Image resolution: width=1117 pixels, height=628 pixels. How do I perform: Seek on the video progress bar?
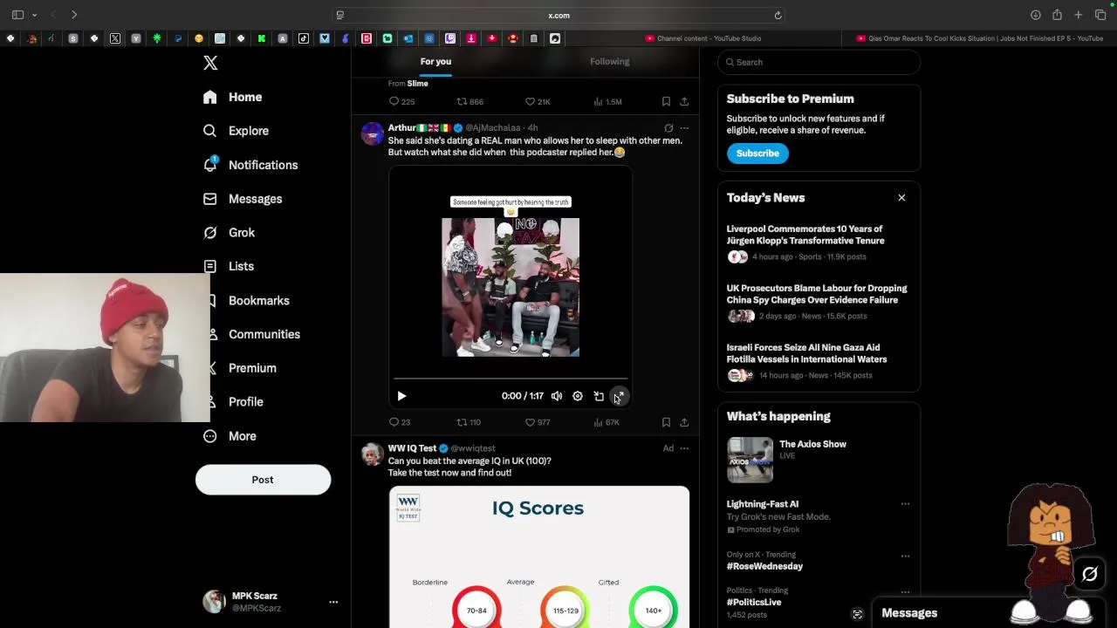tap(511, 379)
